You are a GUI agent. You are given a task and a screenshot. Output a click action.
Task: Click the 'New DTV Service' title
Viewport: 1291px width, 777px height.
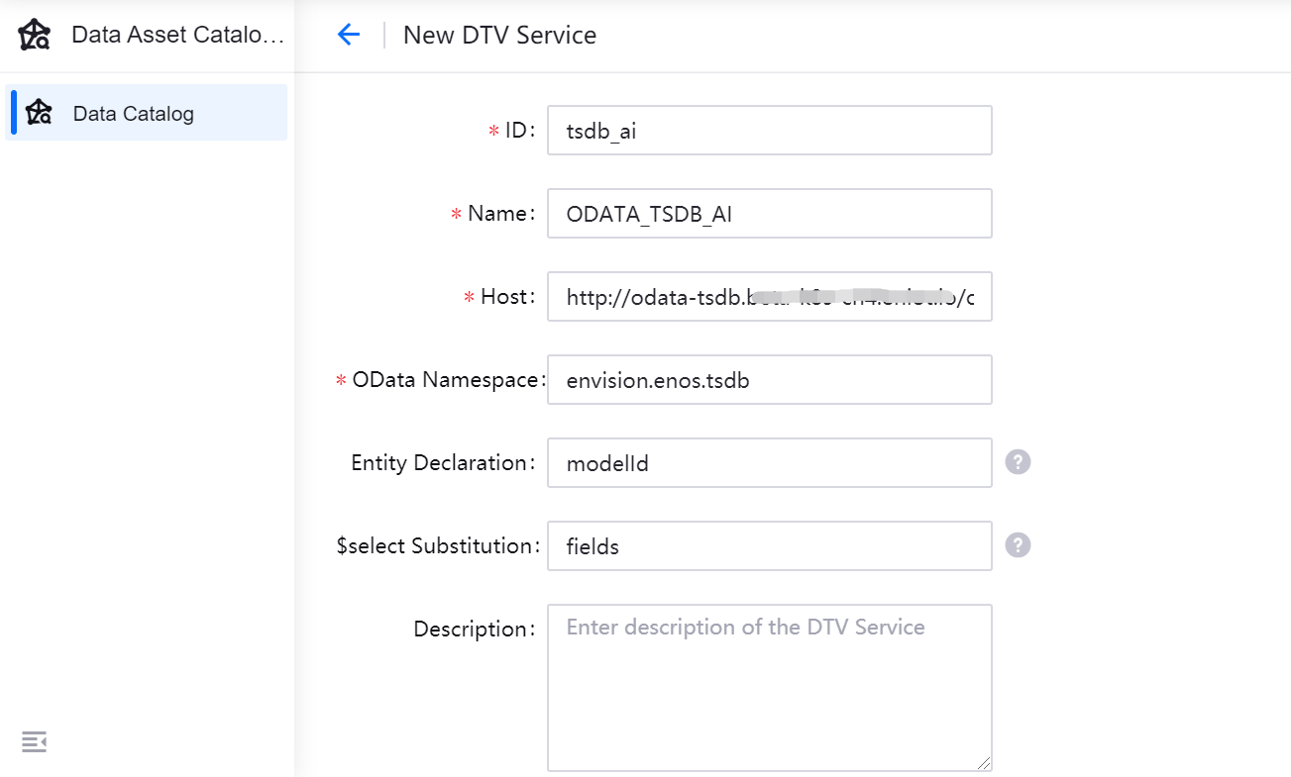coord(500,35)
